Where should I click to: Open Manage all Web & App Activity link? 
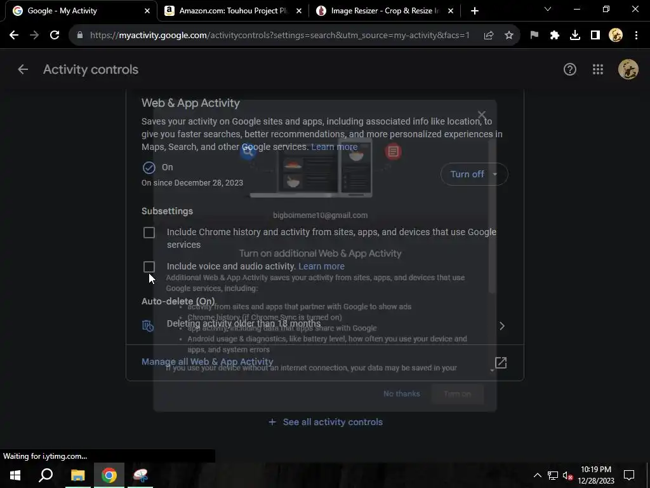pos(208,362)
